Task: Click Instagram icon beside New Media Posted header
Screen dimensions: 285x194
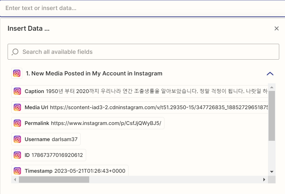Action: coord(17,73)
